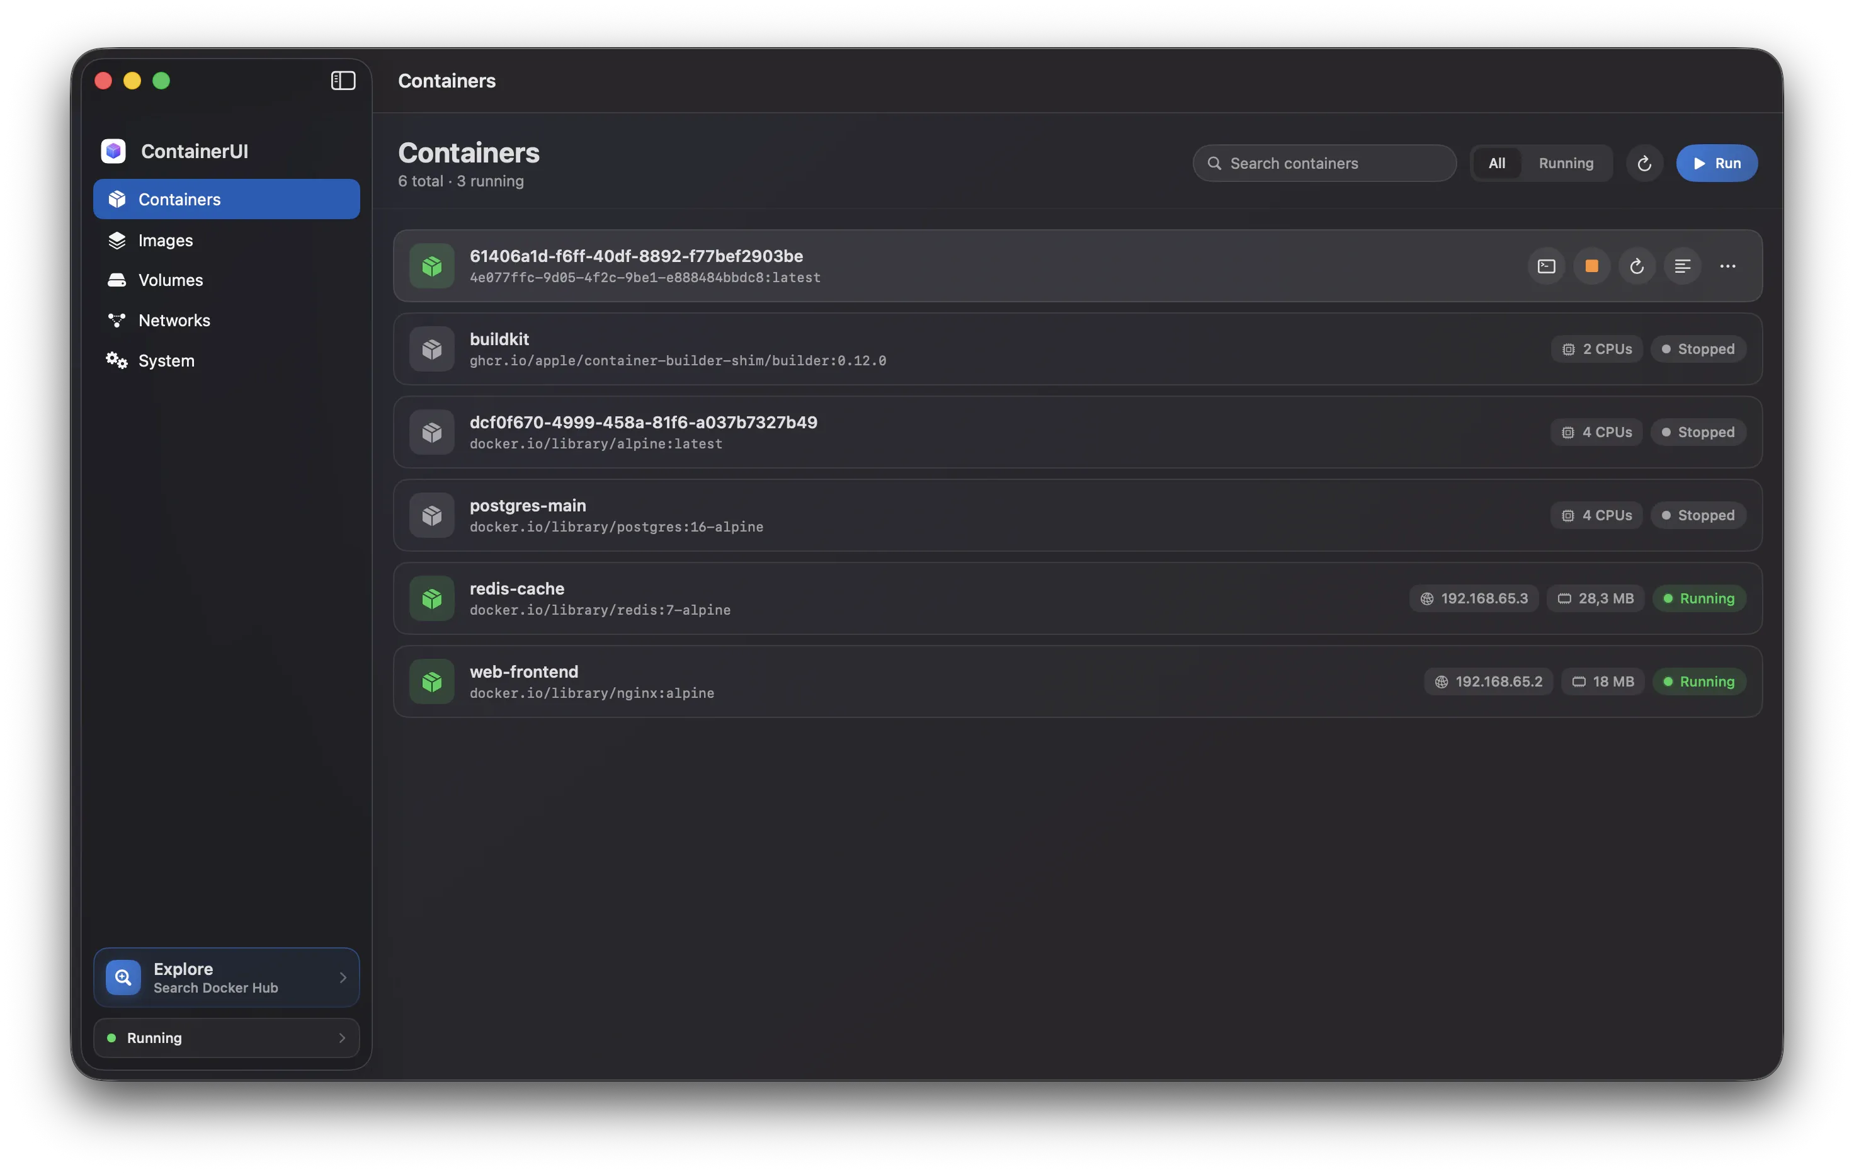Open the Networks sidebar section

pyautogui.click(x=226, y=320)
